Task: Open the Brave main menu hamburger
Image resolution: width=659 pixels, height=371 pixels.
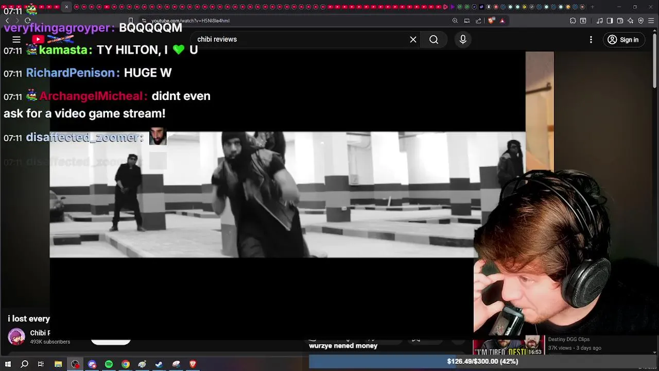Action: [x=651, y=21]
